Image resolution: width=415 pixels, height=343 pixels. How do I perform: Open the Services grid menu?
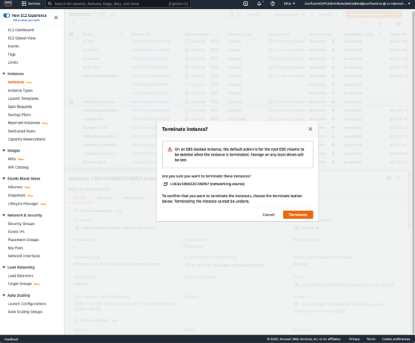tap(31, 4)
